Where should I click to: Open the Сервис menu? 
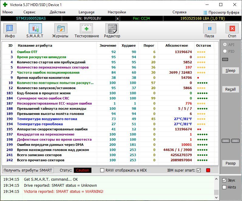(x=29, y=12)
